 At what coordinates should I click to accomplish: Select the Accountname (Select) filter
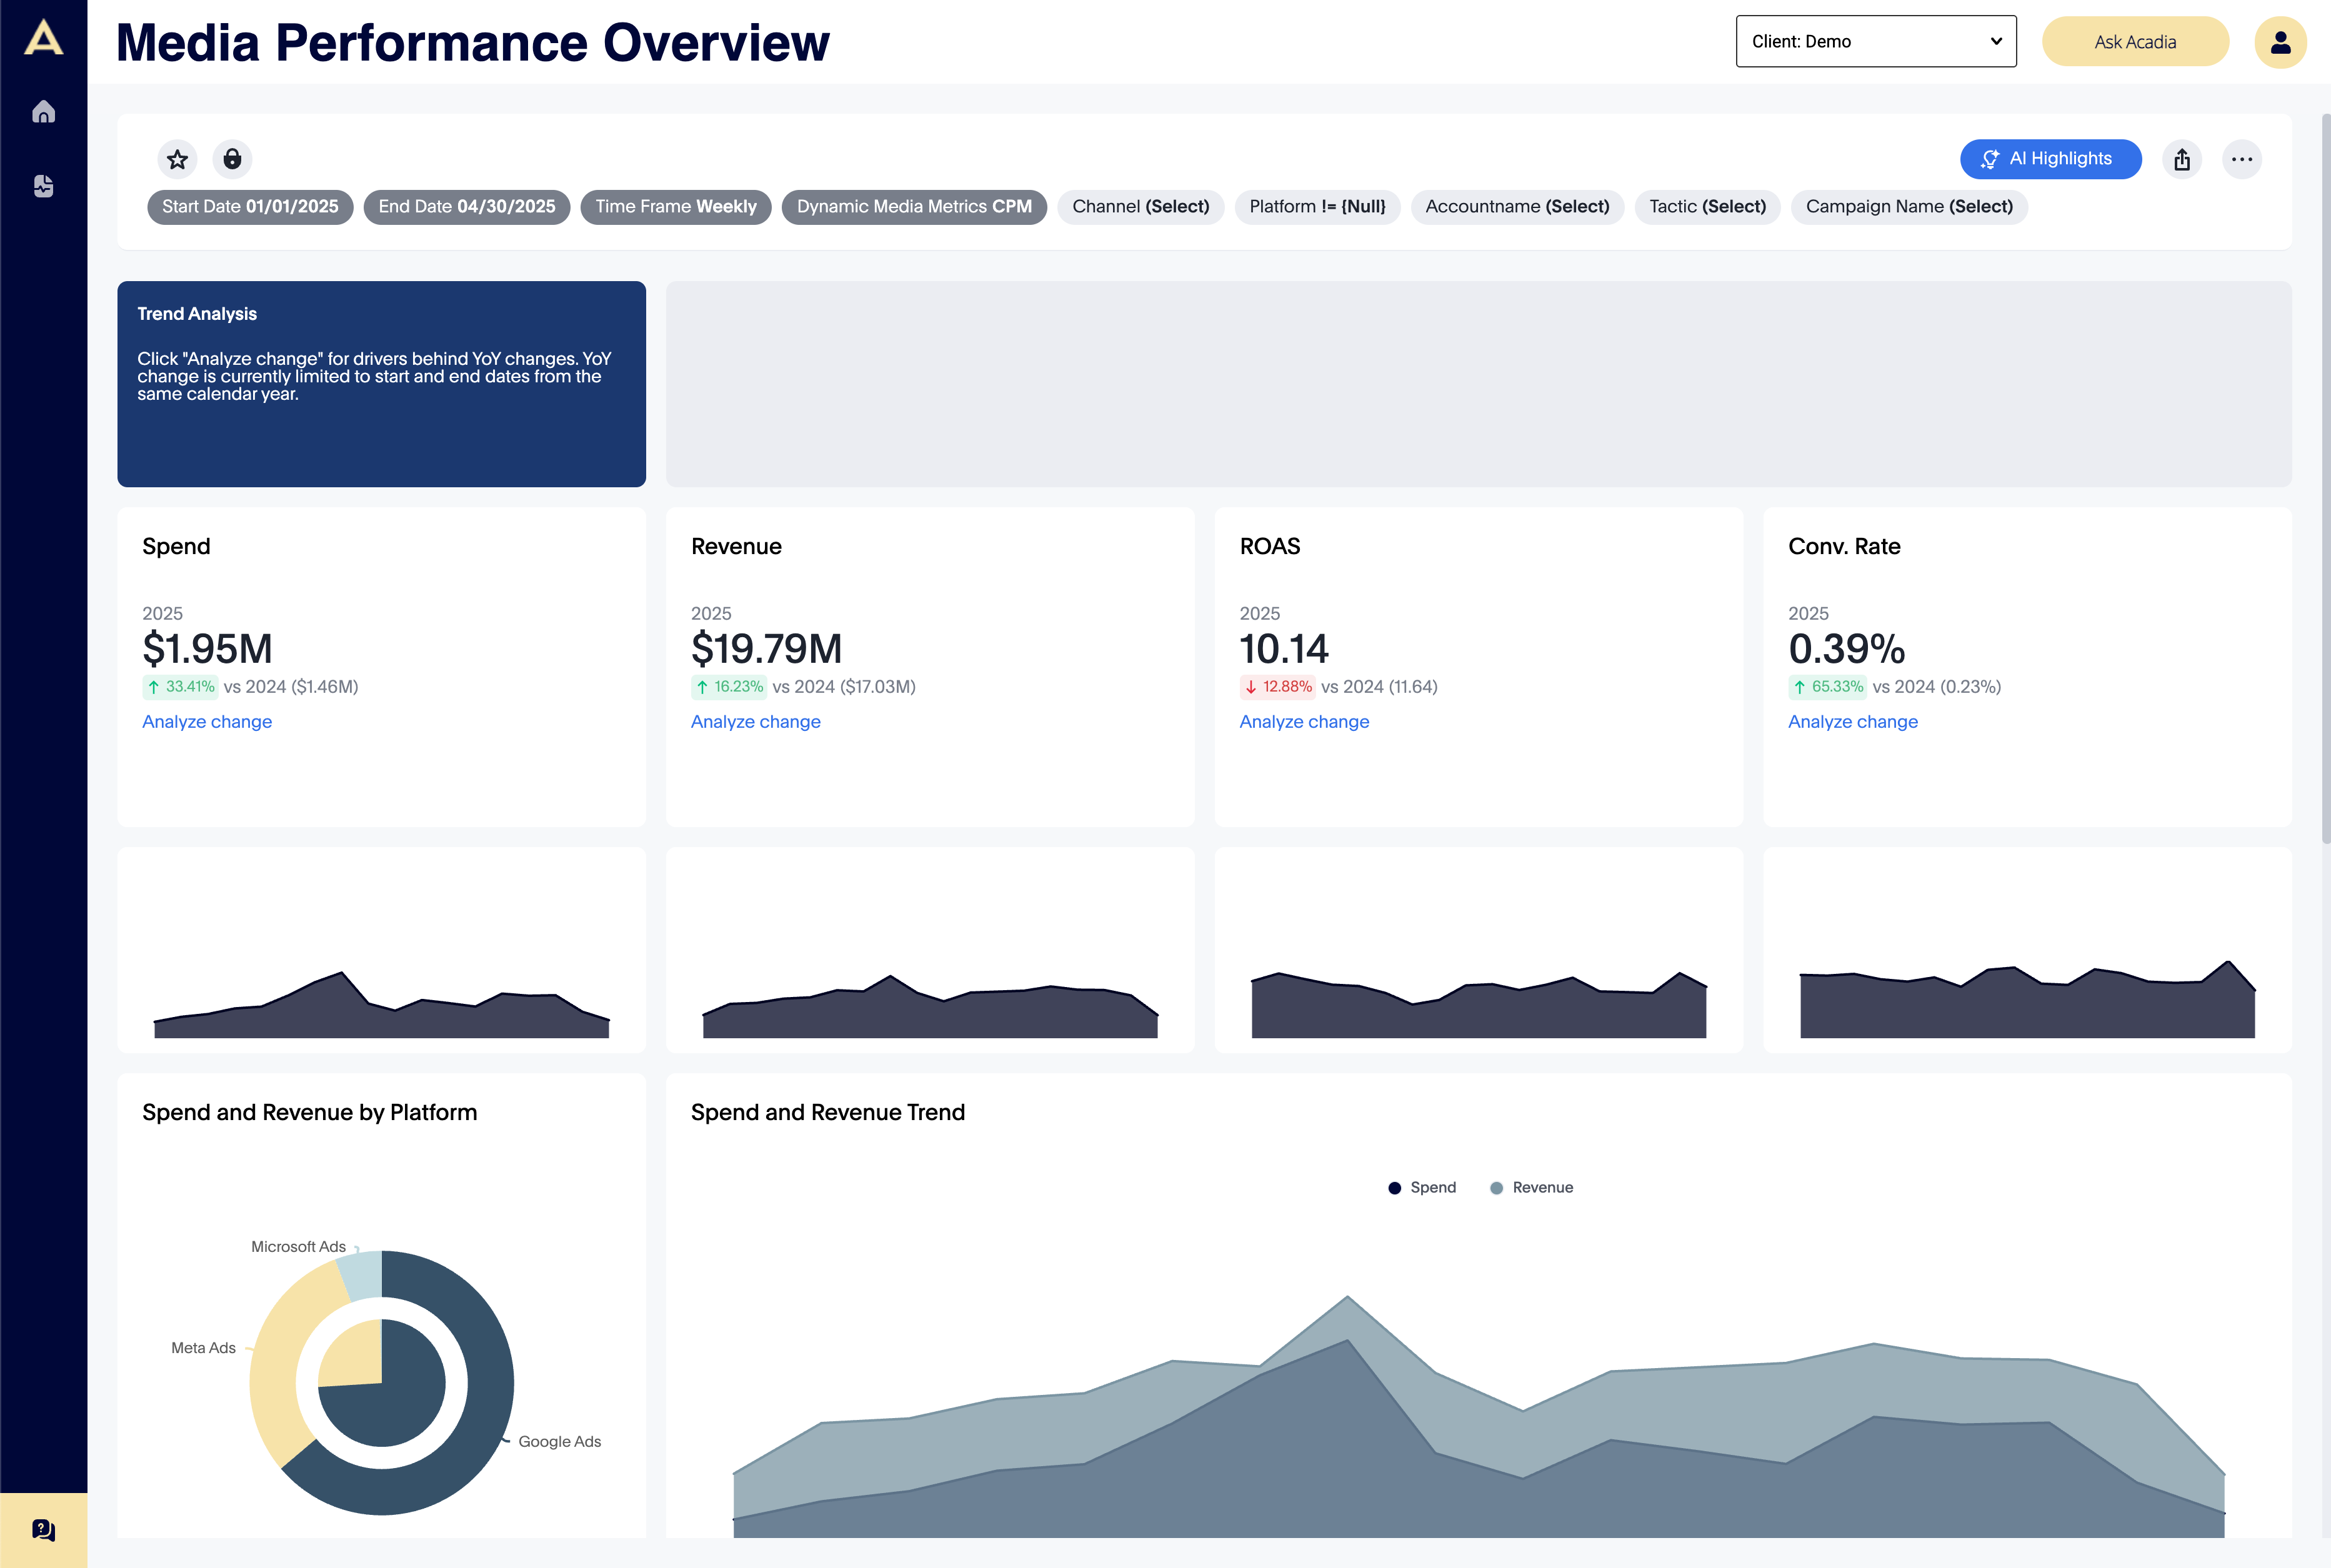click(1517, 207)
